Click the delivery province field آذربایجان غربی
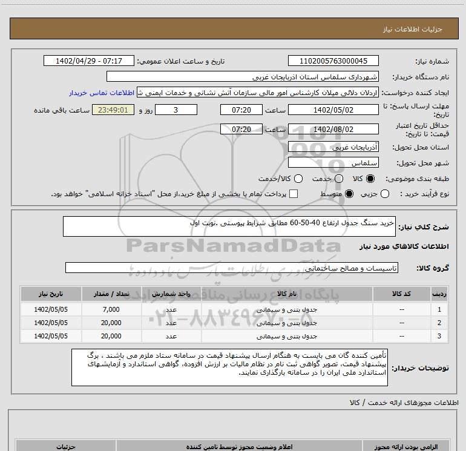The height and width of the screenshot is (451, 466). point(333,147)
